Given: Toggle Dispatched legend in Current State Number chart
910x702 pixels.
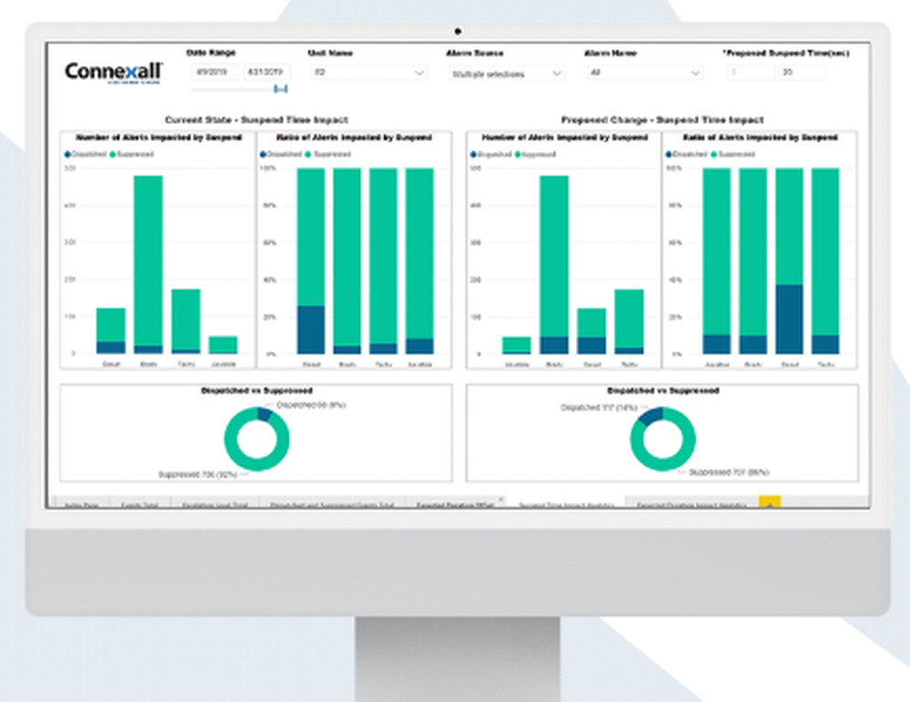Looking at the screenshot, I should pos(86,155).
